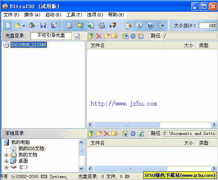
Task: Click the boot type box 不可引导光盘
Action: coord(51,36)
